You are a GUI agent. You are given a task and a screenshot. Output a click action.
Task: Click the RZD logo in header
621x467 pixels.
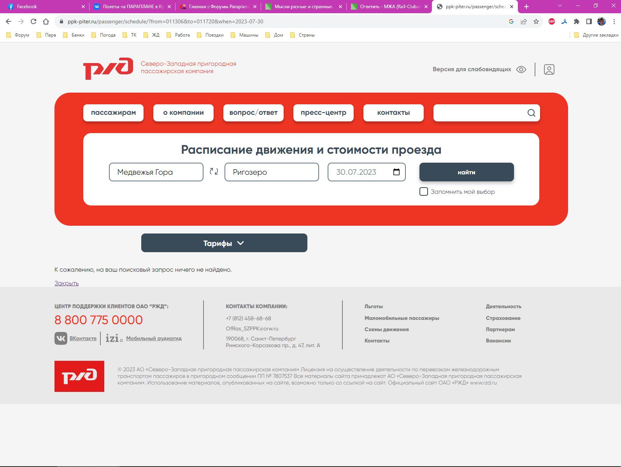click(108, 68)
